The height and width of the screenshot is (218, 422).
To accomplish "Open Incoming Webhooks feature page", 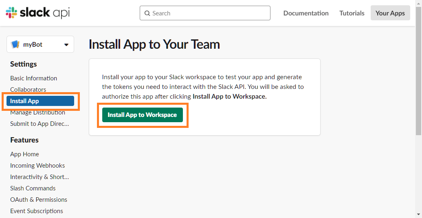I will [x=37, y=166].
